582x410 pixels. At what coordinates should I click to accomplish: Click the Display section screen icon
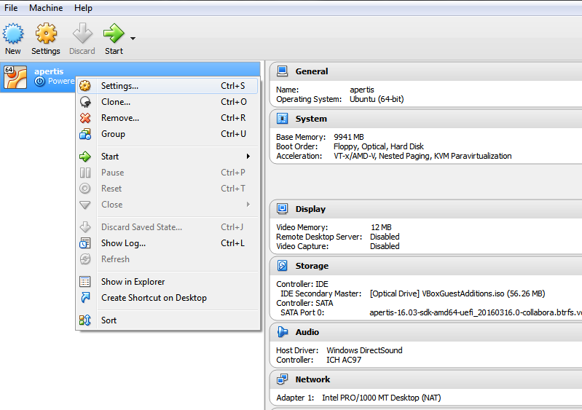(x=282, y=209)
